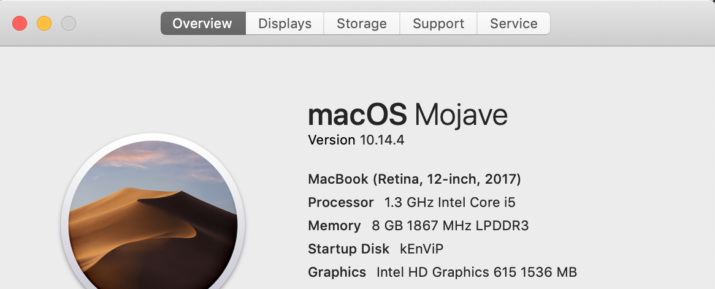Viewport: 715px width, 289px height.
Task: Click the greyed-out zoom window button
Action: pos(69,23)
